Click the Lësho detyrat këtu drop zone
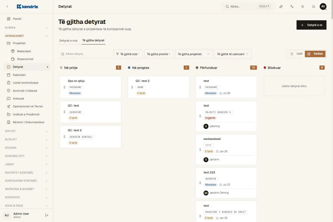 pos(294,86)
